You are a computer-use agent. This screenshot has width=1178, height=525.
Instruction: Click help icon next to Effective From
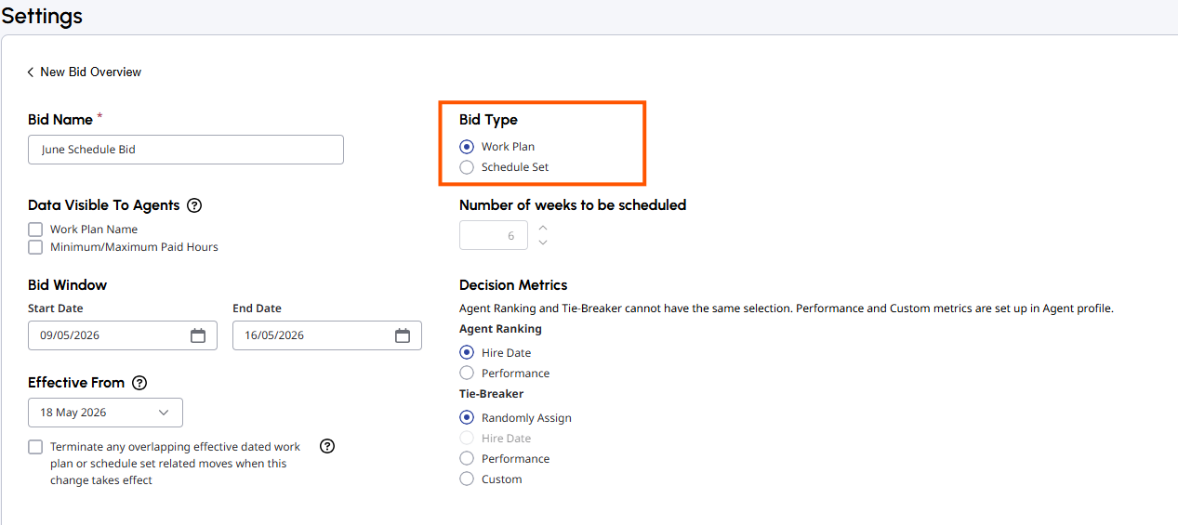click(x=139, y=383)
